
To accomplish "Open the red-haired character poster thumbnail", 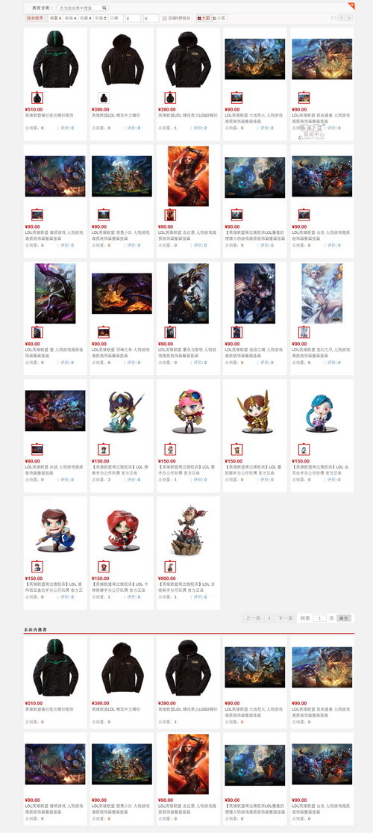I will [188, 176].
